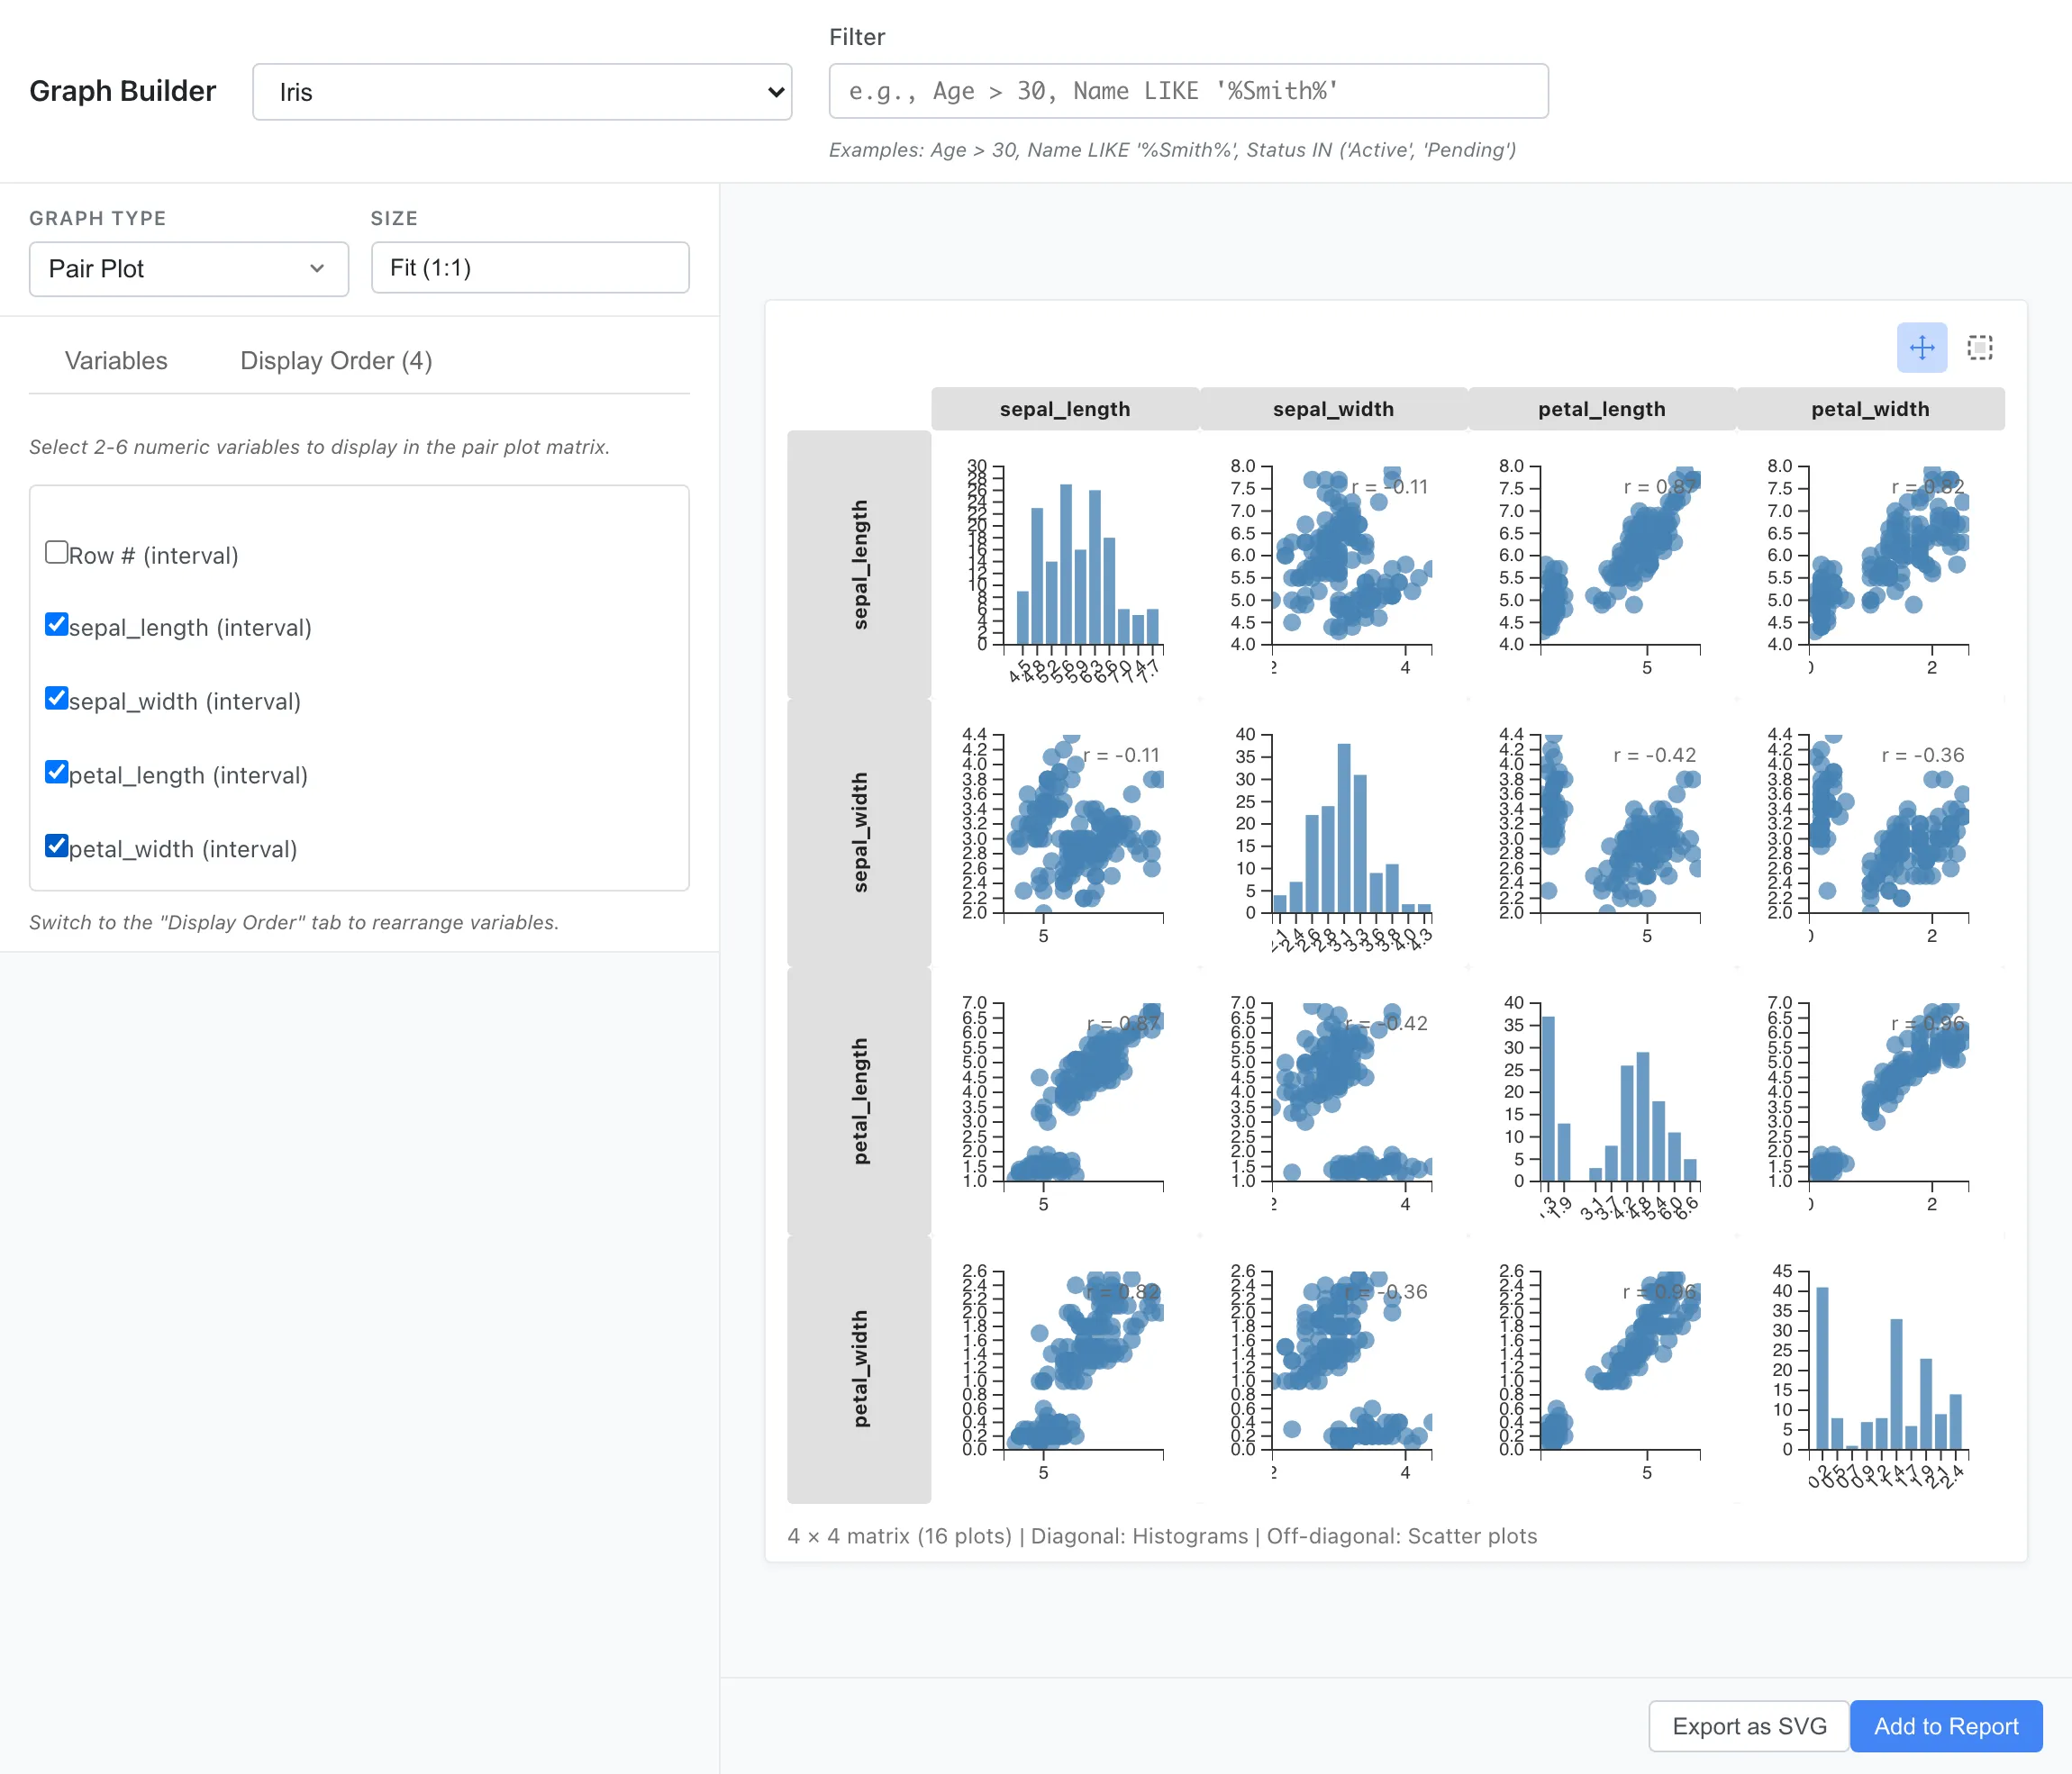Click the petal_width row header
This screenshot has width=2072, height=1774.
[859, 1368]
